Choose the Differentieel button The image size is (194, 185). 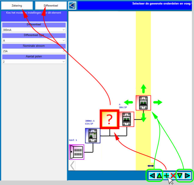click(x=51, y=5)
